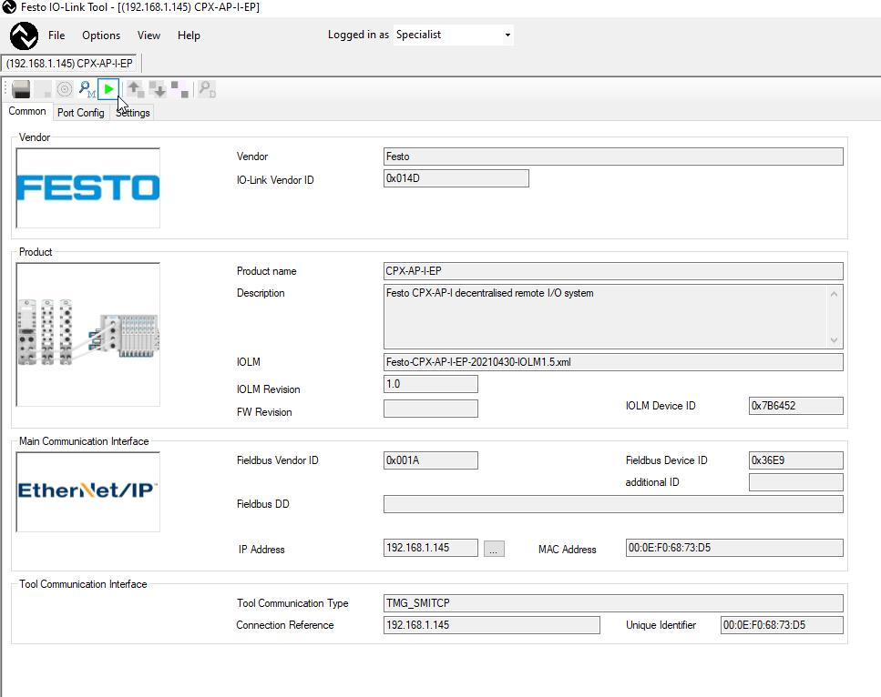881x697 pixels.
Task: Click the IOLM Revision field 1.0
Action: 430,384
